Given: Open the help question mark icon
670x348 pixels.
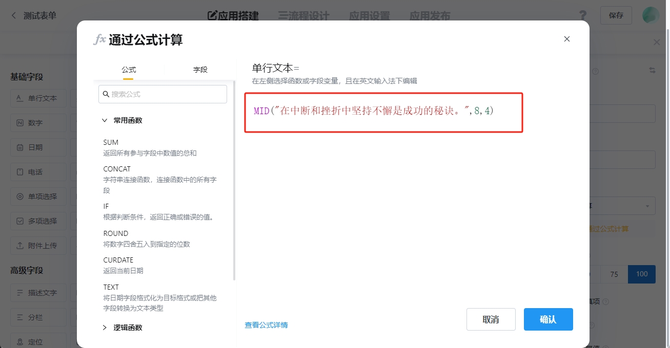Looking at the screenshot, I should (x=582, y=15).
